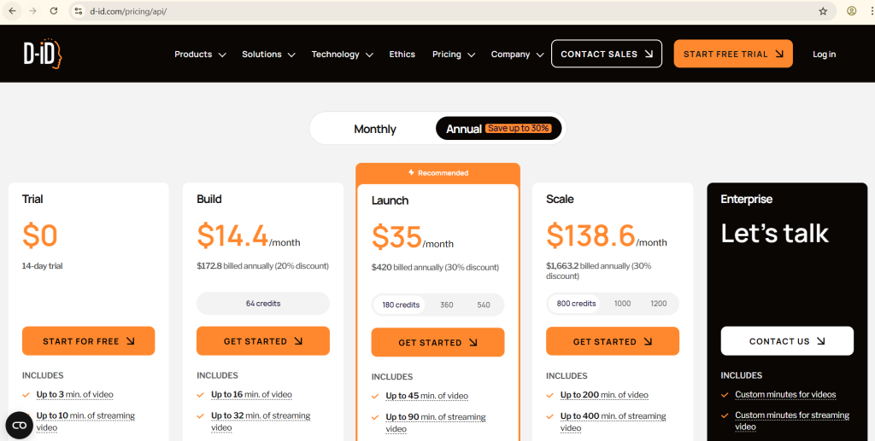Click the Start Free Trial button
875x441 pixels.
[x=732, y=54]
